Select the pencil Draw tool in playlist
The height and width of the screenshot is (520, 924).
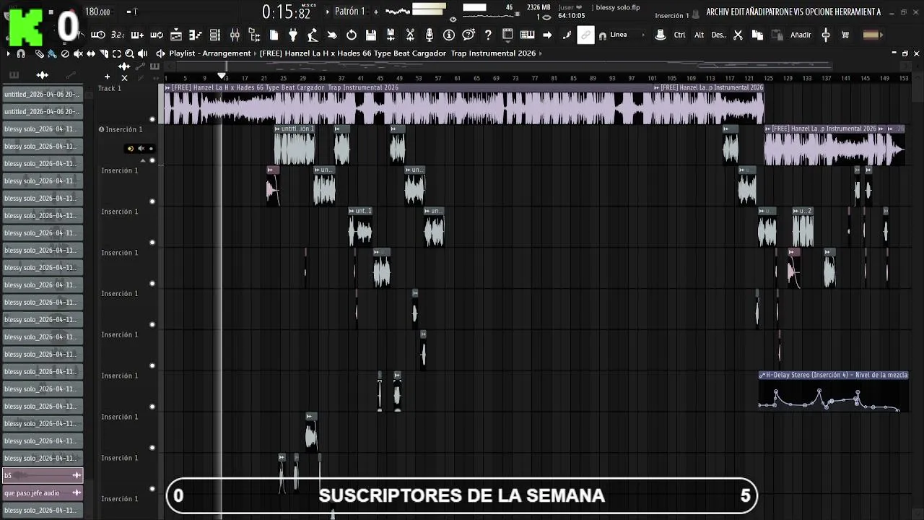click(39, 53)
